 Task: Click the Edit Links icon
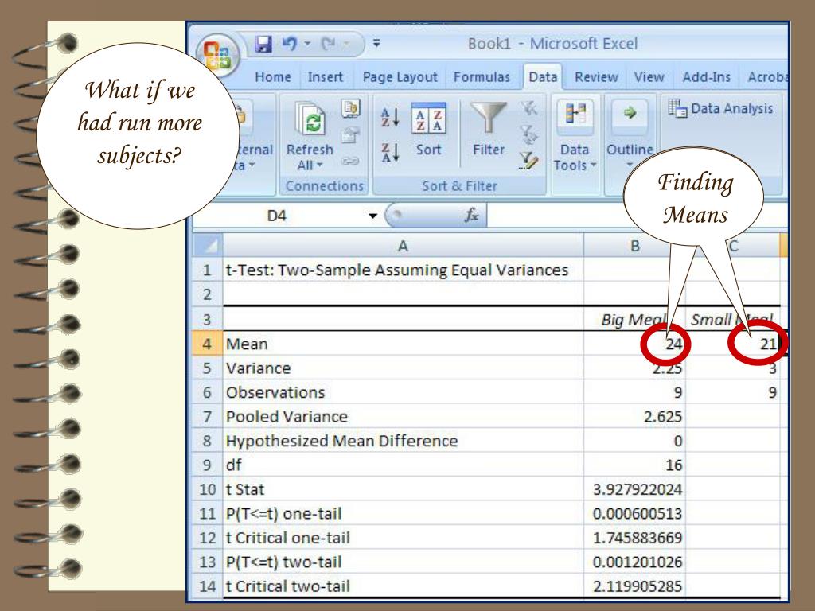(350, 161)
